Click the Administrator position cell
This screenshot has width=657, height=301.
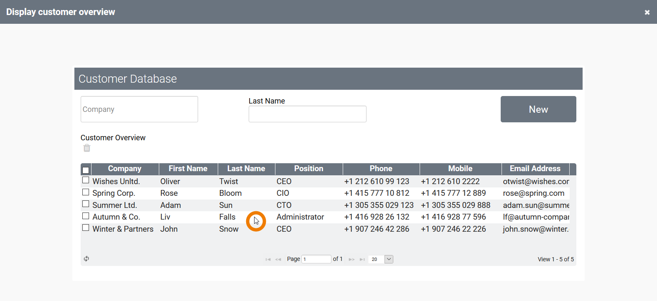pyautogui.click(x=309, y=217)
